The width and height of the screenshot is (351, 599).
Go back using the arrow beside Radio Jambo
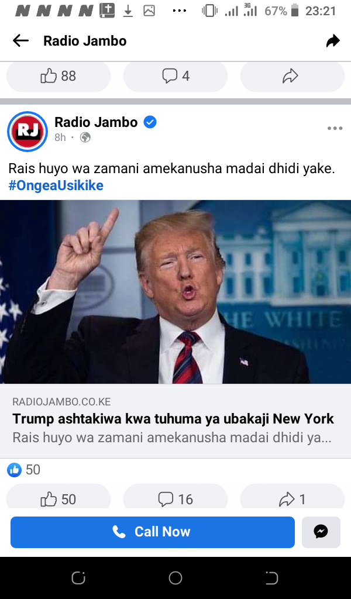coord(20,40)
